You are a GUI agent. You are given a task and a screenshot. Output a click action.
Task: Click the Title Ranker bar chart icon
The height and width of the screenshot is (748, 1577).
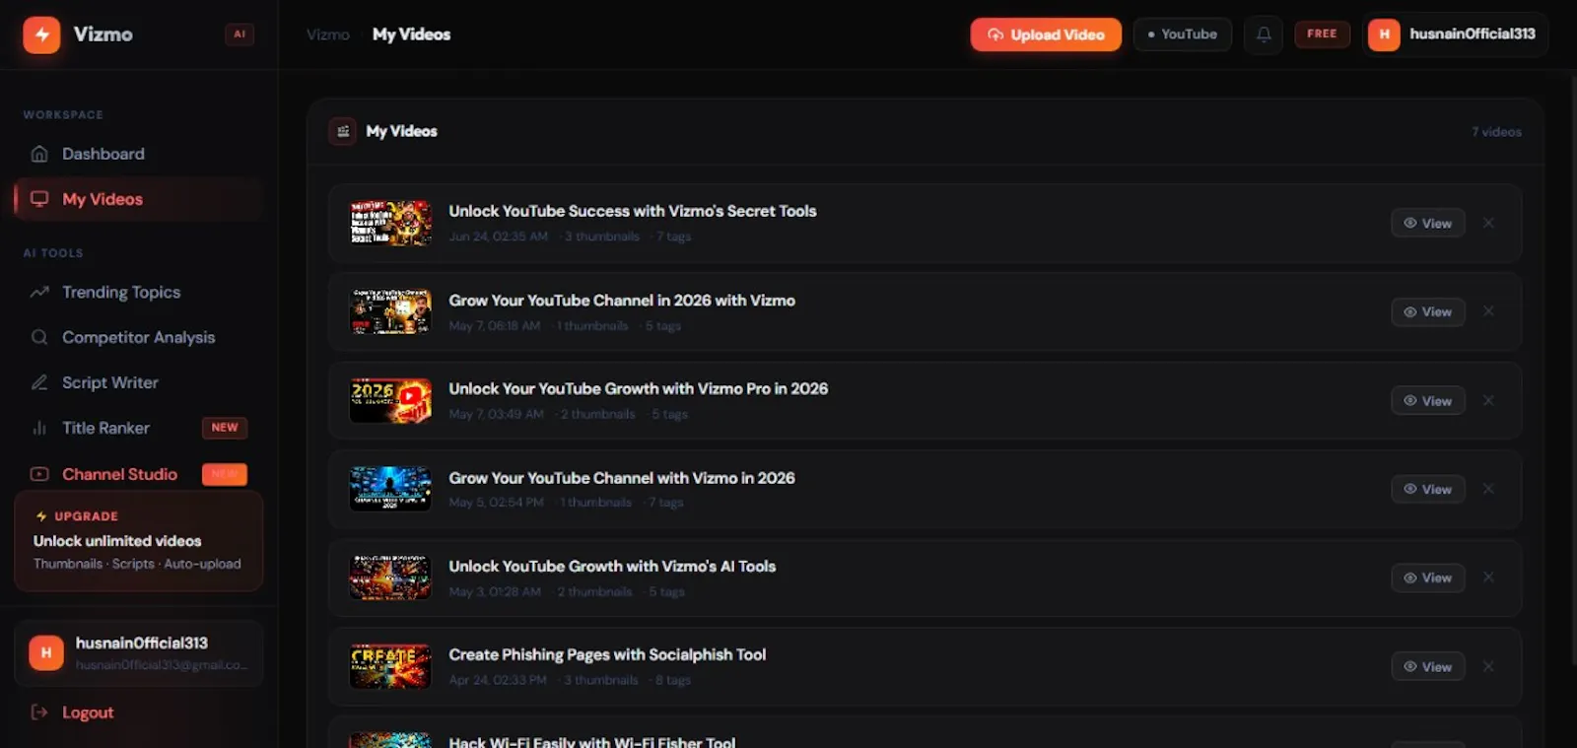(x=39, y=428)
